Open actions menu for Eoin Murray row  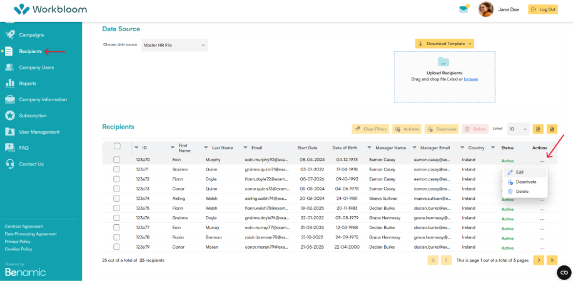542,229
